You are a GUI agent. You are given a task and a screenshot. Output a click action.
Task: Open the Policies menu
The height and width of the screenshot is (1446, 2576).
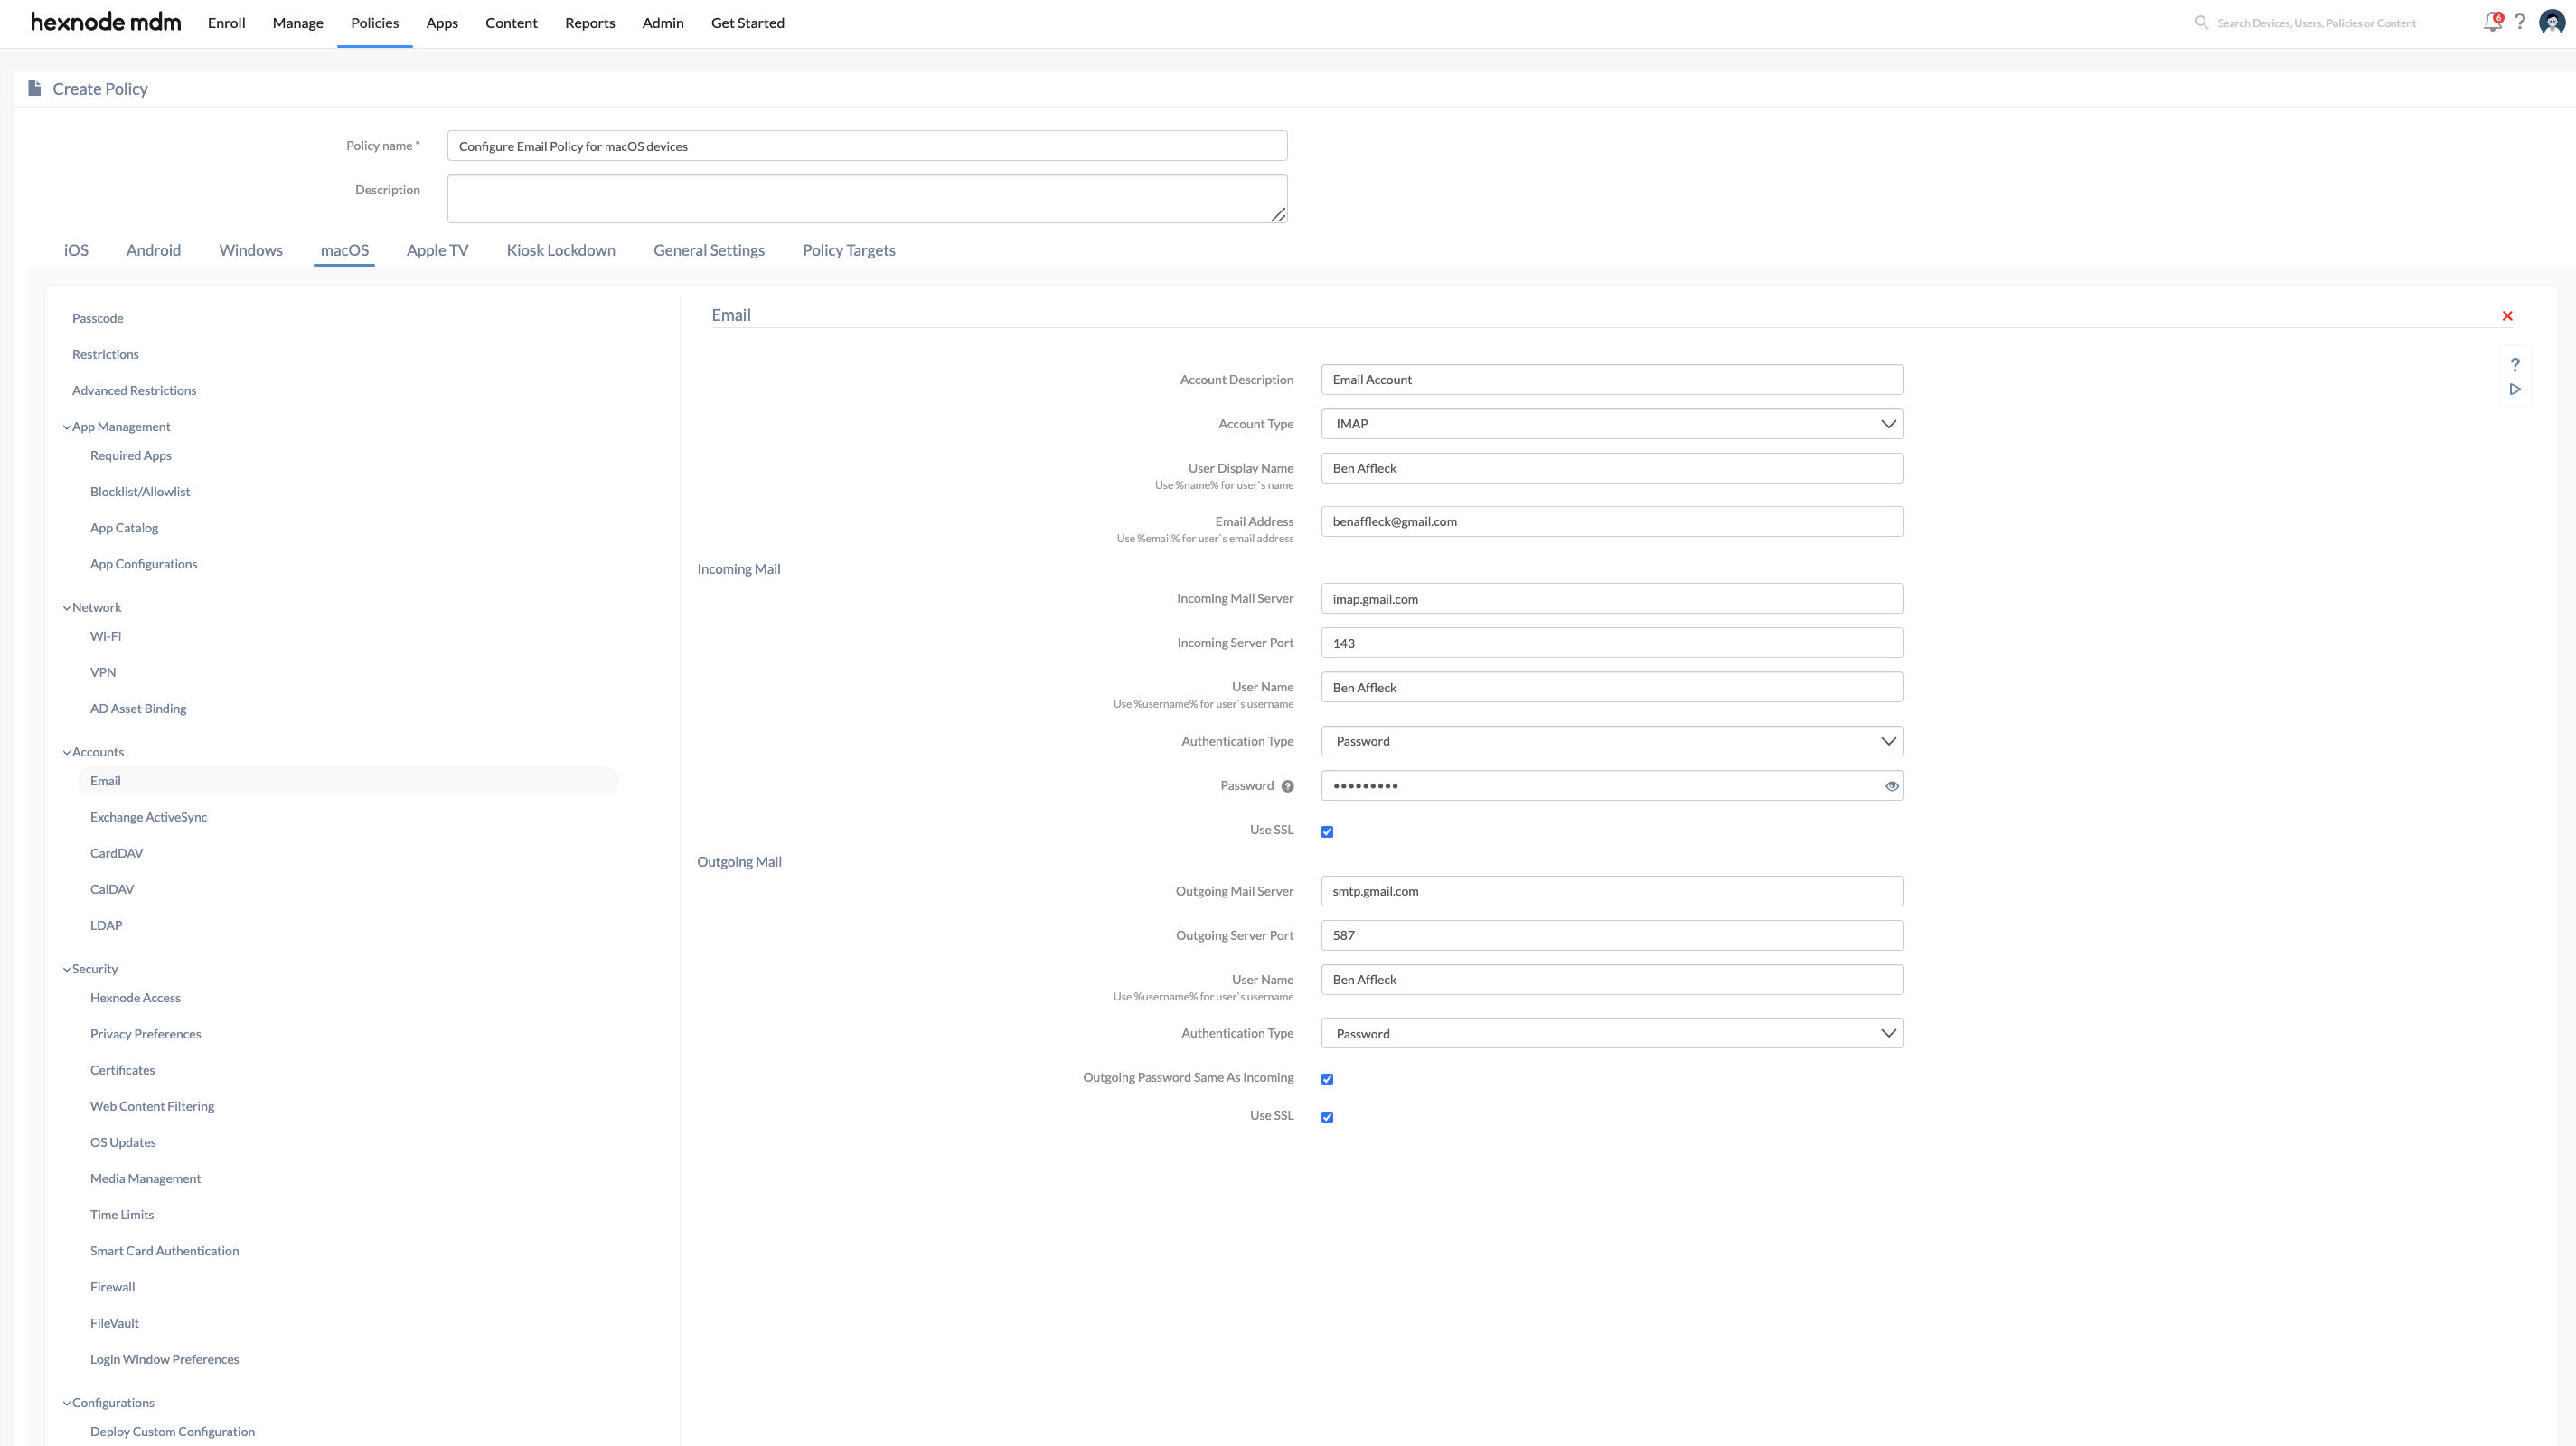375,22
